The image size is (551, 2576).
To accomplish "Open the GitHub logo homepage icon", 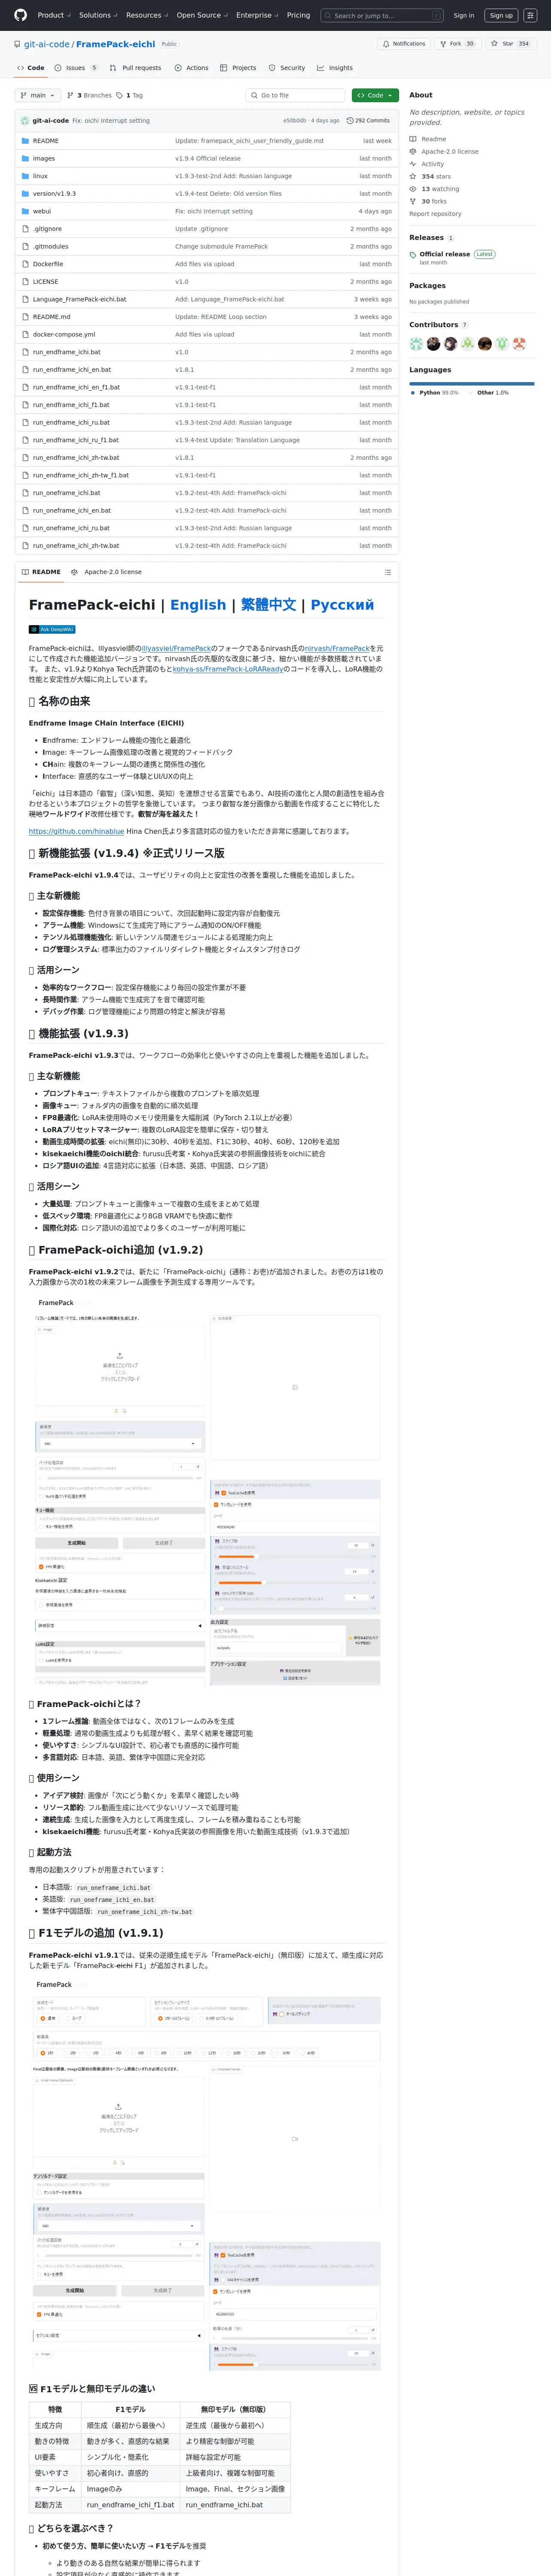I will click(20, 15).
